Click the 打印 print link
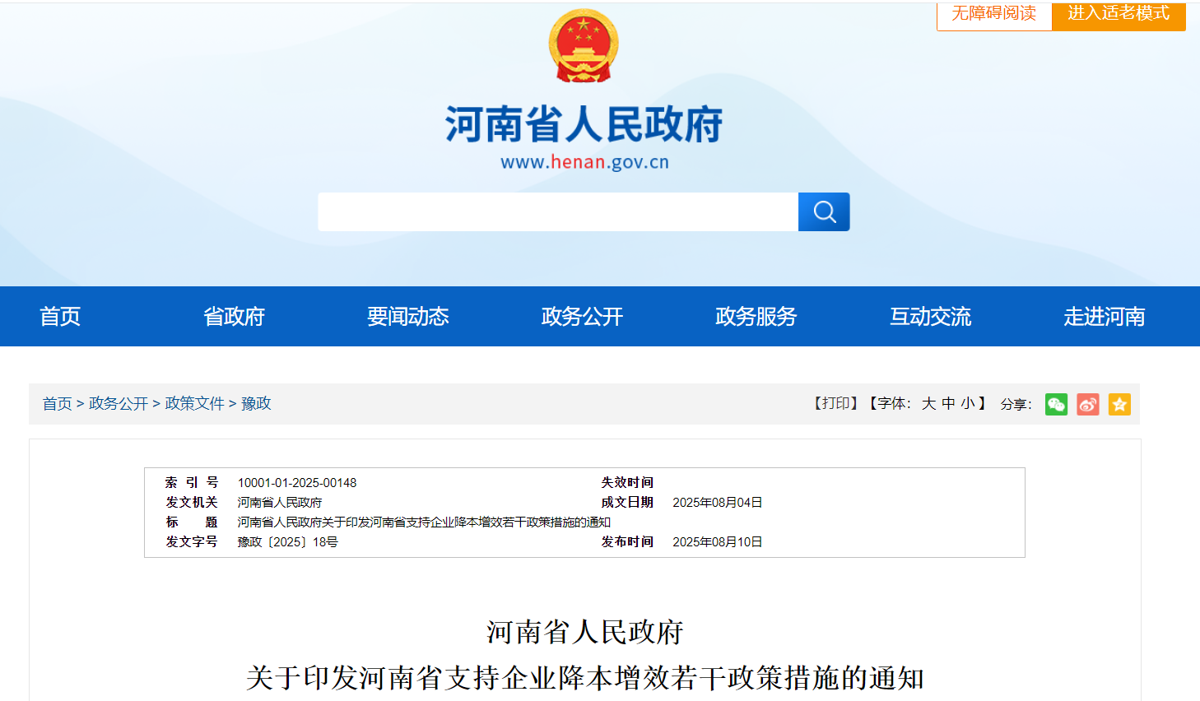 coord(836,403)
